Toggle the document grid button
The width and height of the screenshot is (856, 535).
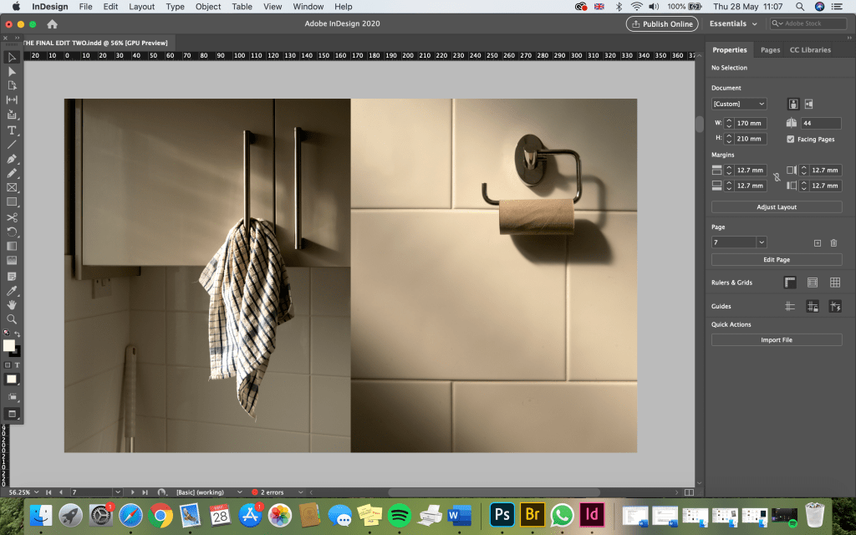834,283
